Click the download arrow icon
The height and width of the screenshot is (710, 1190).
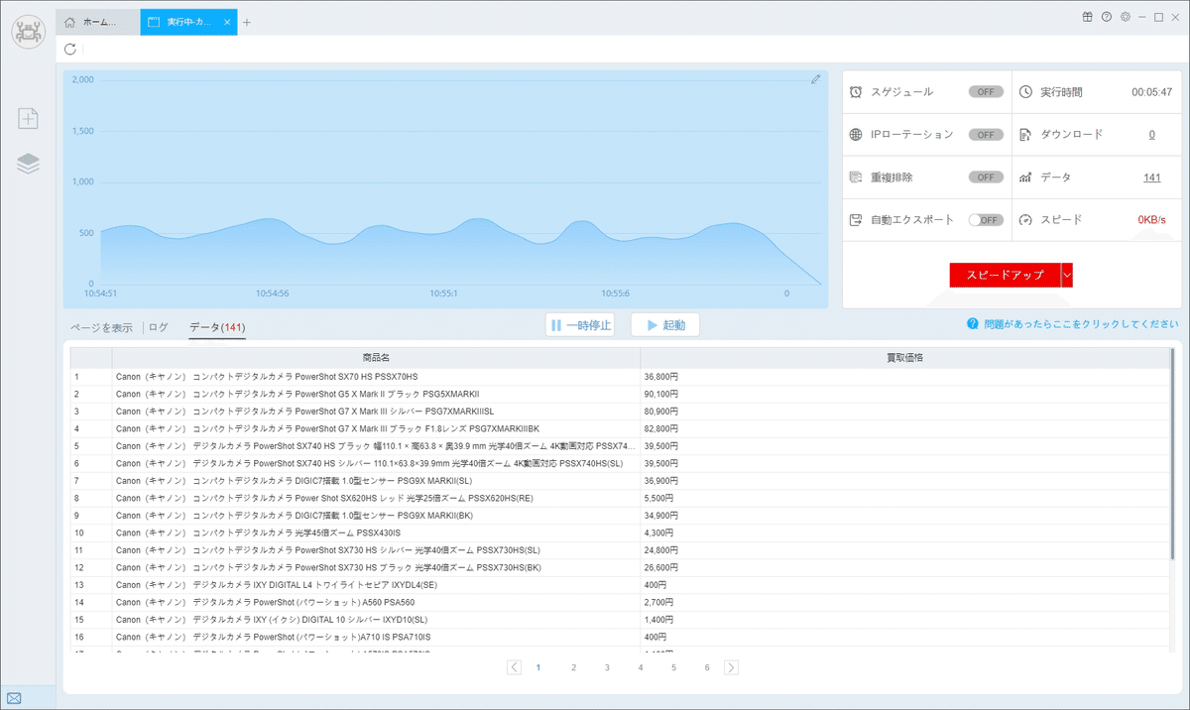pos(1025,134)
